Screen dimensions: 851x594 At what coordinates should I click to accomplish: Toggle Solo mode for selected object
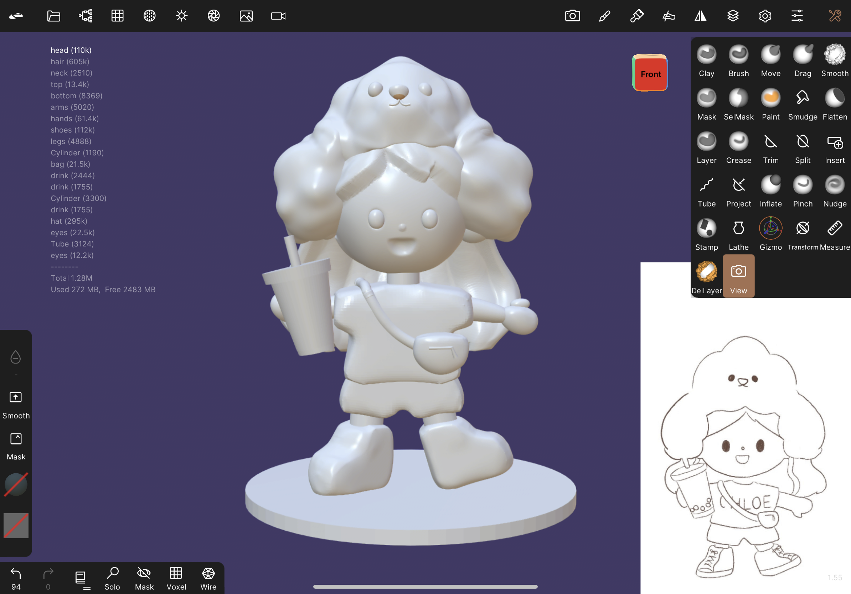click(x=112, y=578)
